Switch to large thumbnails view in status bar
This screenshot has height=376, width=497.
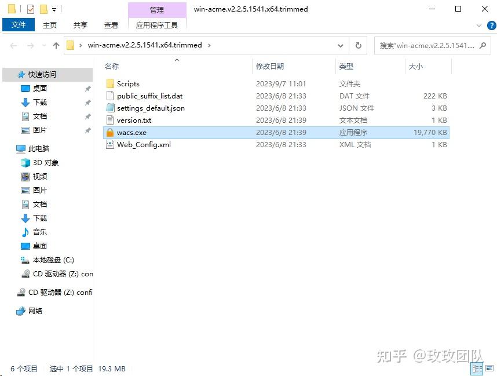489,367
